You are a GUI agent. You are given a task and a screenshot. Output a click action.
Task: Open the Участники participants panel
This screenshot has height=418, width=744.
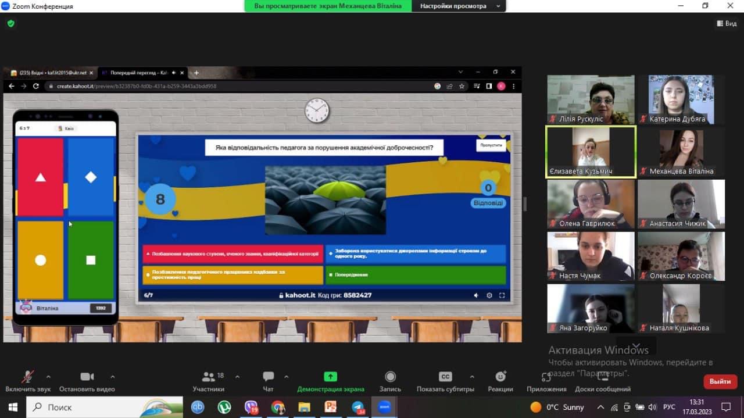[x=209, y=381]
